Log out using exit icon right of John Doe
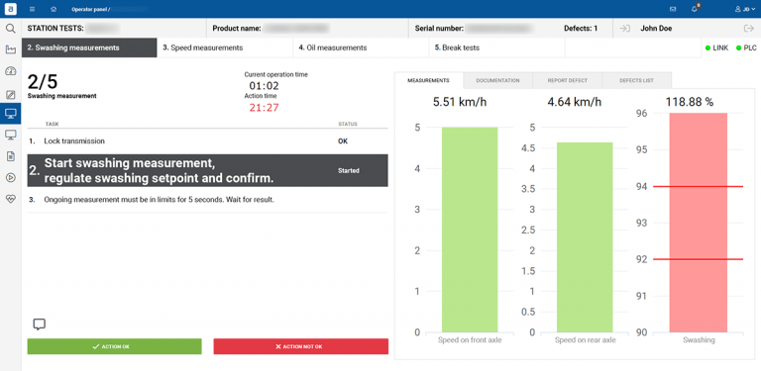 click(749, 29)
